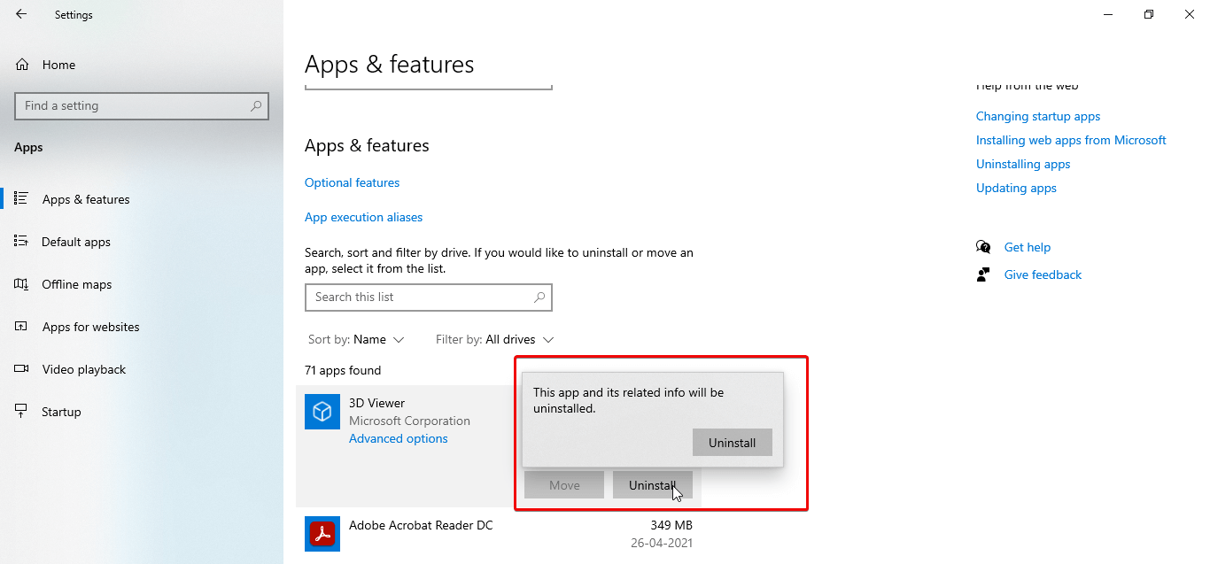The width and height of the screenshot is (1210, 564).
Task: Click the Give feedback person icon
Action: (x=983, y=274)
